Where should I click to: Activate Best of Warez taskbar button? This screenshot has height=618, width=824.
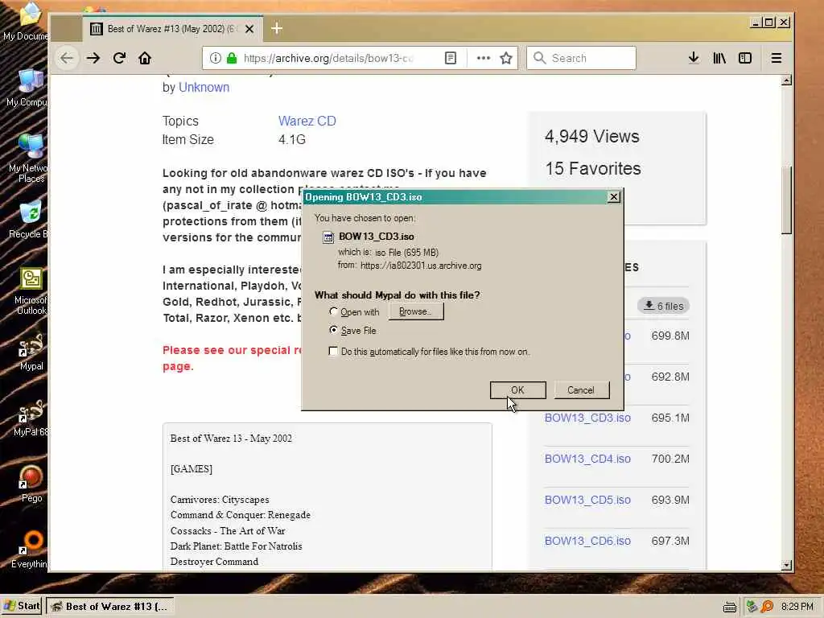109,606
